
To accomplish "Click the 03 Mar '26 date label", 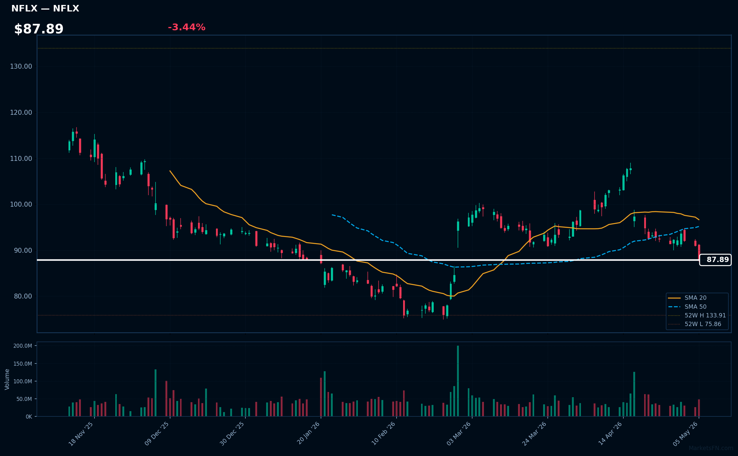I will click(459, 434).
